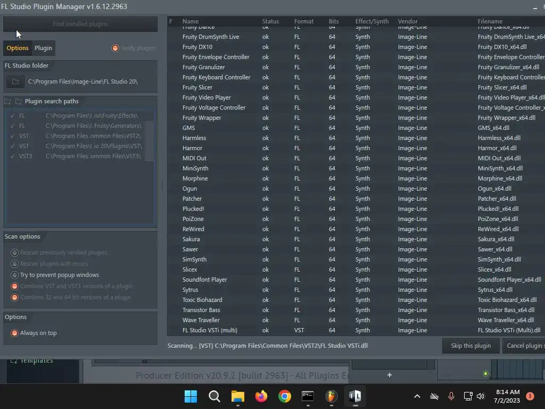
Task: Select the Fruity Slicer plugin
Action: point(356,87)
